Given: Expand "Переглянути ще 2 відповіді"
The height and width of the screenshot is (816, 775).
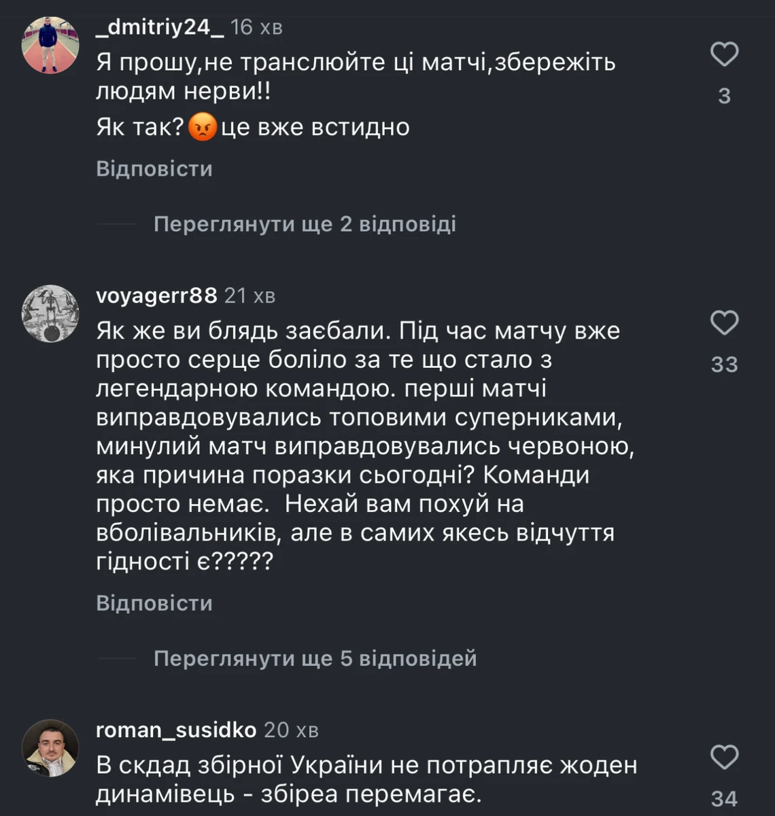Looking at the screenshot, I should click(x=305, y=224).
